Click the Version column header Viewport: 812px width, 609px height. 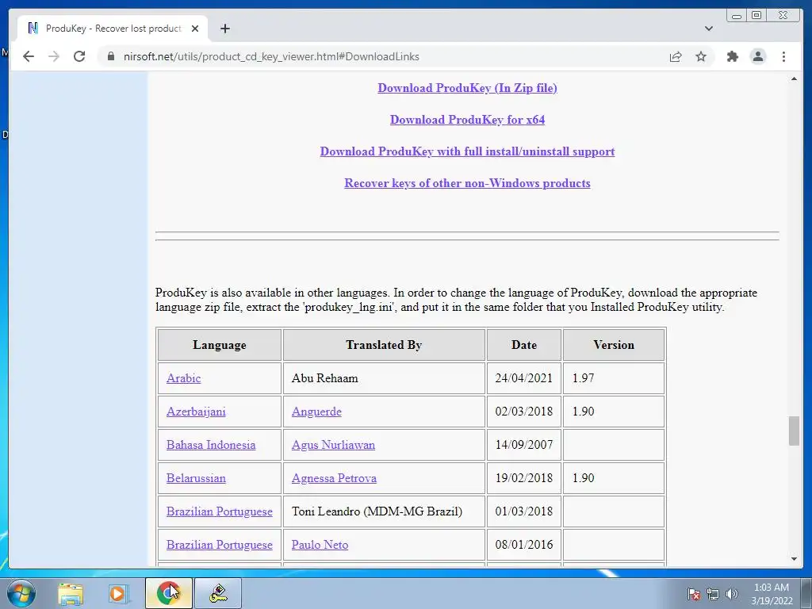coord(614,345)
